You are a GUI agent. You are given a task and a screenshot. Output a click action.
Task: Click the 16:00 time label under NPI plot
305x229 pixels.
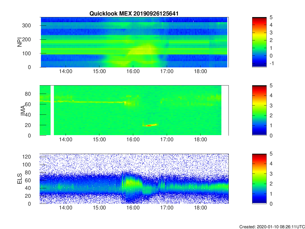click(133, 71)
